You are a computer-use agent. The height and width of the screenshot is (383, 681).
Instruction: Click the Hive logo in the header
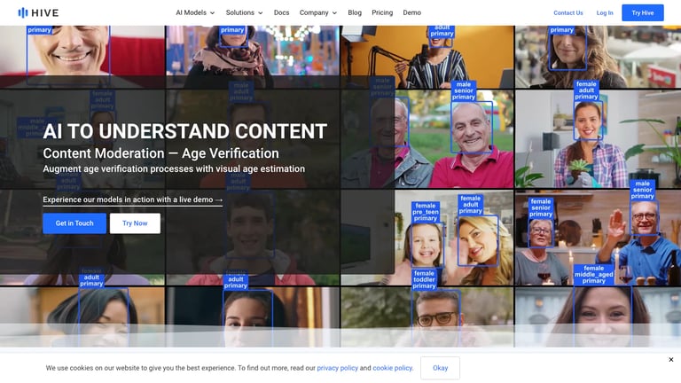pyautogui.click(x=38, y=12)
